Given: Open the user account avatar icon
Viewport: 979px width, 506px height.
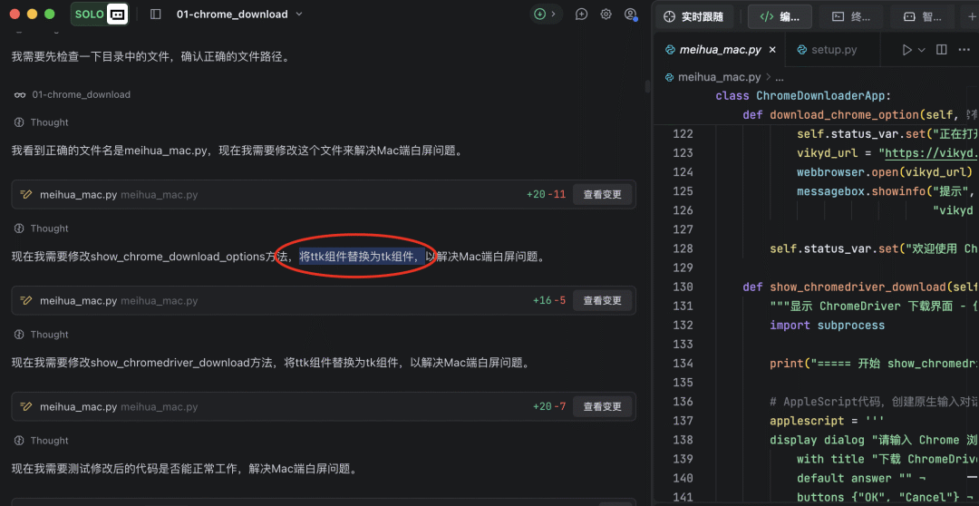Looking at the screenshot, I should click(x=630, y=14).
